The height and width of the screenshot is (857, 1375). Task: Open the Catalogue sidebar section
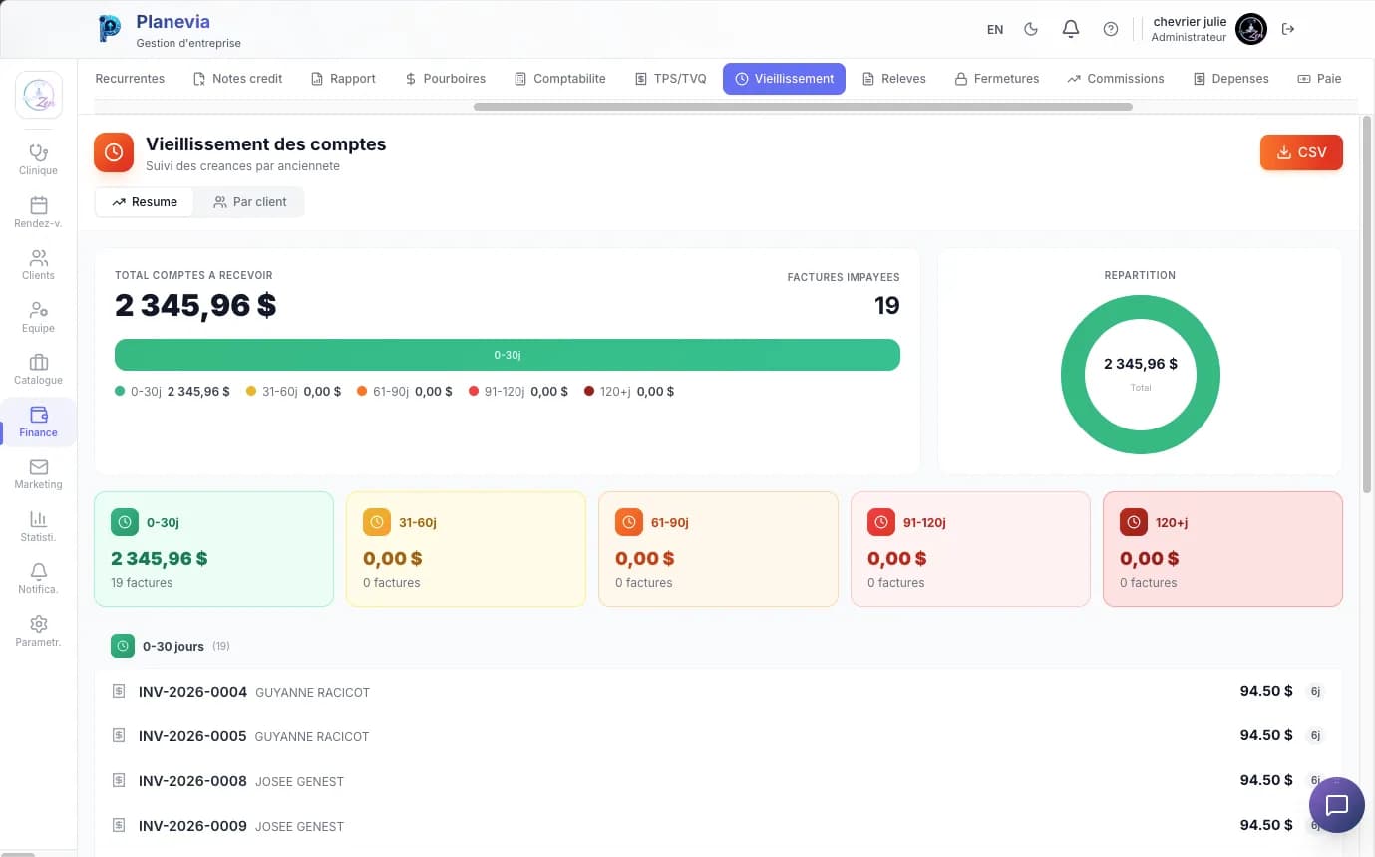tap(38, 369)
